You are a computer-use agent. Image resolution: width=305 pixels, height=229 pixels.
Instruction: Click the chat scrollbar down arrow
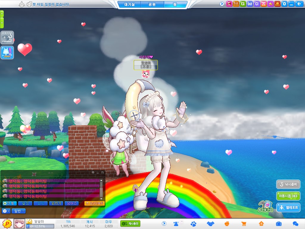tap(101, 199)
